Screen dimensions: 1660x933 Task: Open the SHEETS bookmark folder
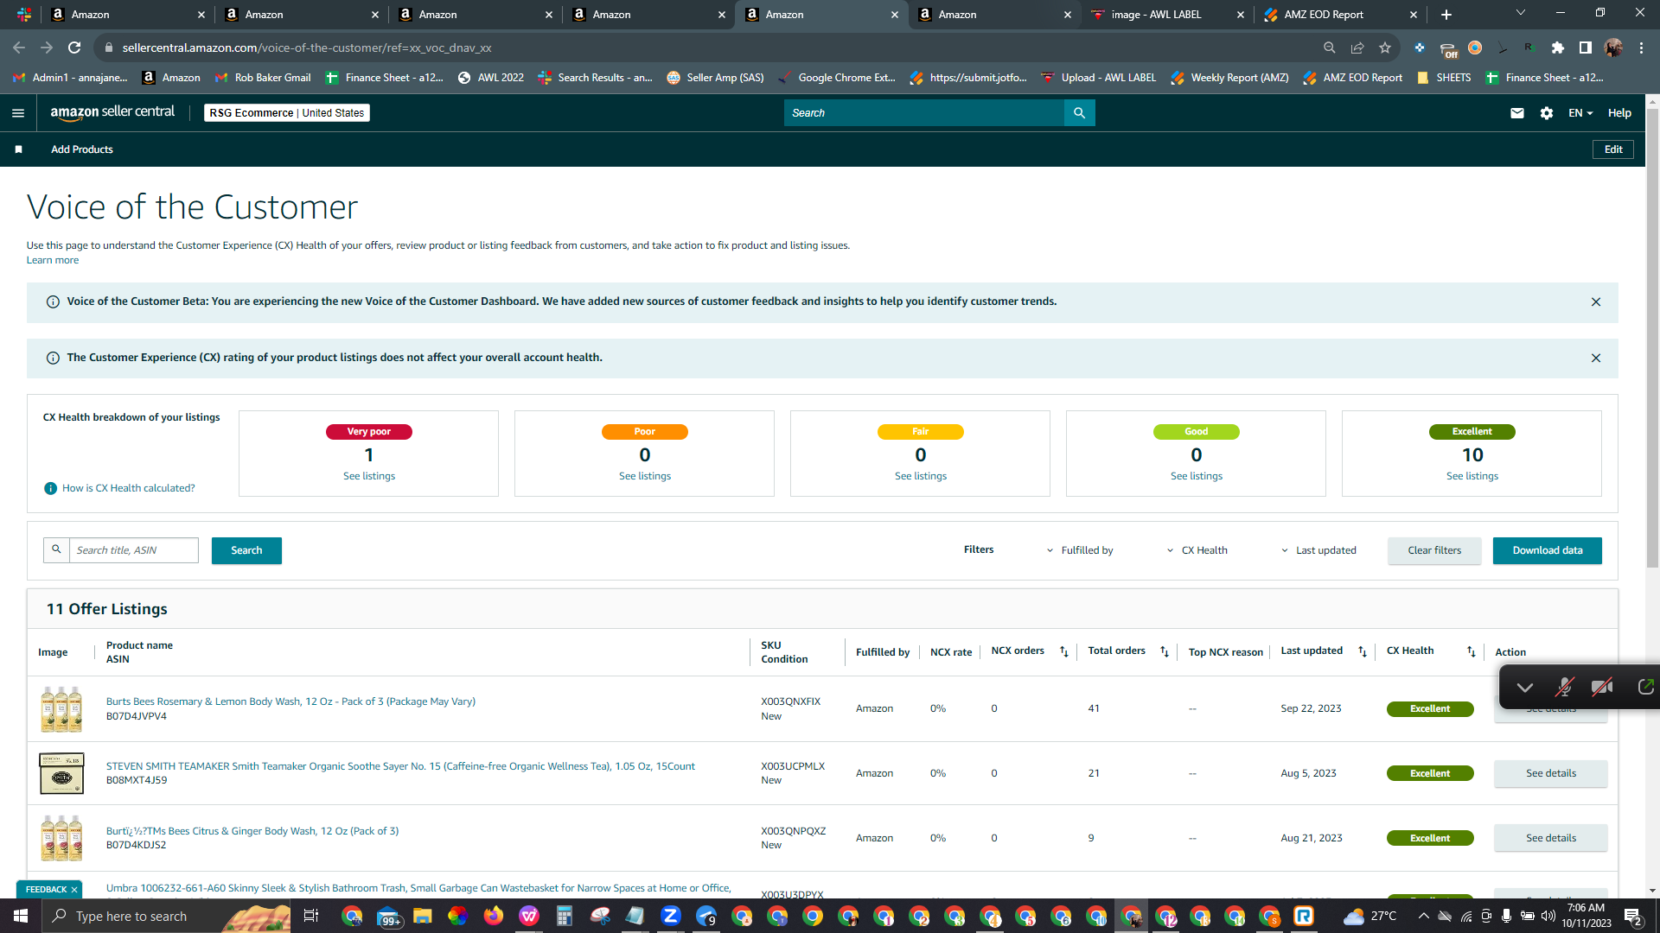pyautogui.click(x=1444, y=78)
